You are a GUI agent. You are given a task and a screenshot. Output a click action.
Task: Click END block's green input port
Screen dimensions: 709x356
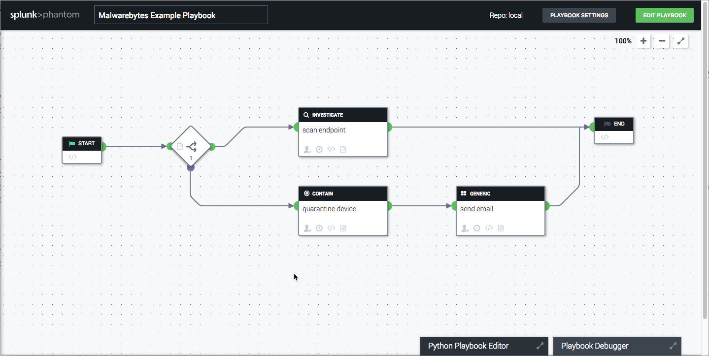pyautogui.click(x=593, y=127)
